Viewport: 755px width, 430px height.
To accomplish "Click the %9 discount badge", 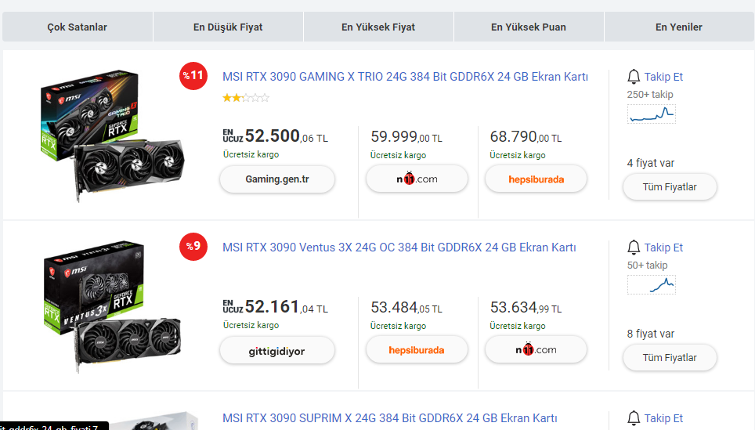I will 193,247.
